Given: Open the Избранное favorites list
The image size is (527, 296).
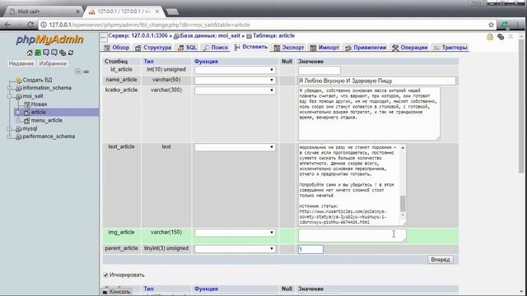Looking at the screenshot, I should click(53, 63).
